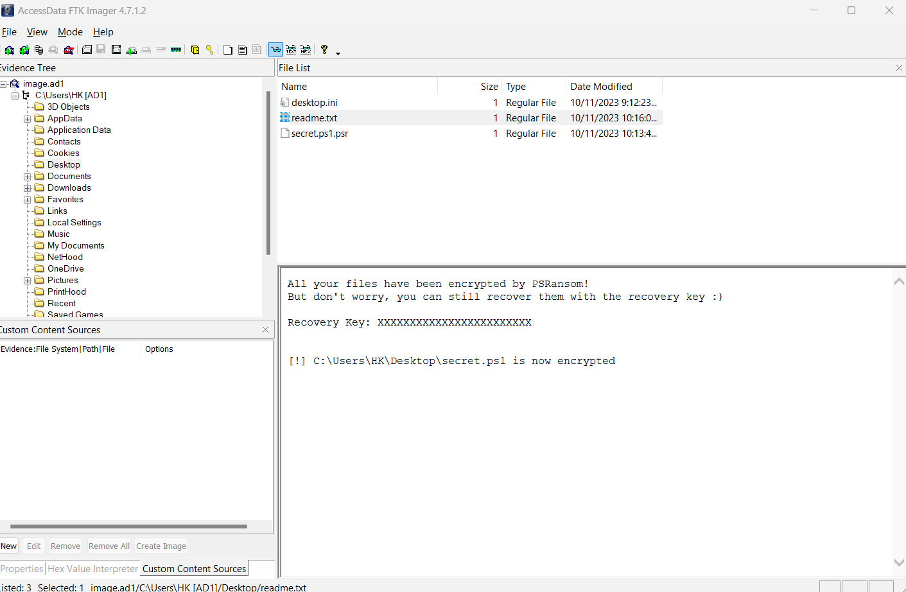
Task: Click the Create Image button
Action: click(161, 546)
